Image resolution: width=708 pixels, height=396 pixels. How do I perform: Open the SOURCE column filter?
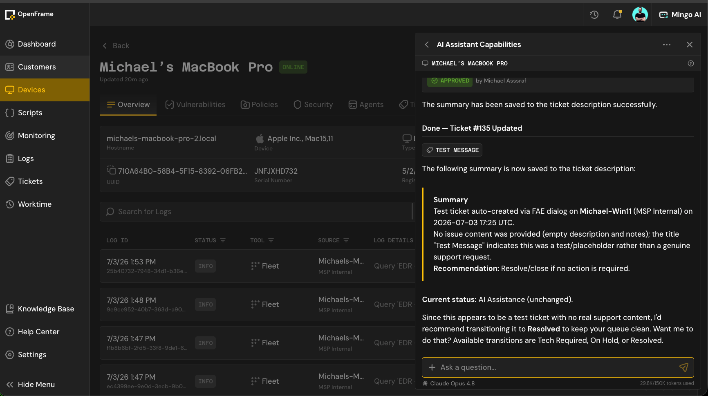(346, 240)
